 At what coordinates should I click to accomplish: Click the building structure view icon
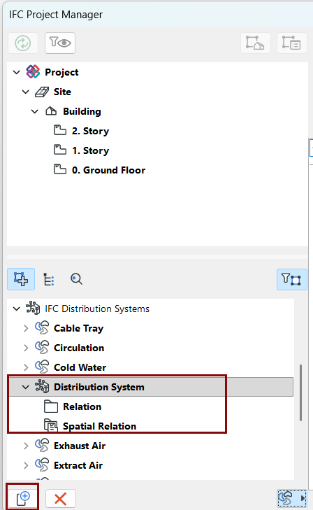[x=256, y=43]
